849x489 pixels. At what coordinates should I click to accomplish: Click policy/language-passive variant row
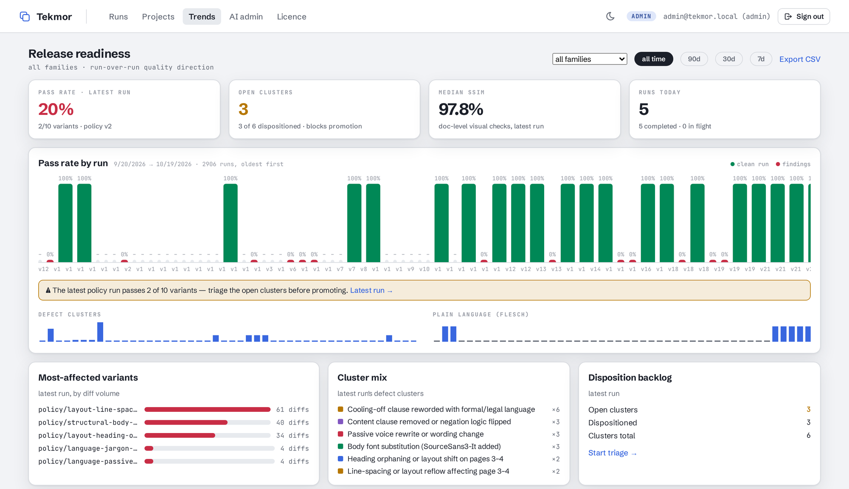(173, 461)
